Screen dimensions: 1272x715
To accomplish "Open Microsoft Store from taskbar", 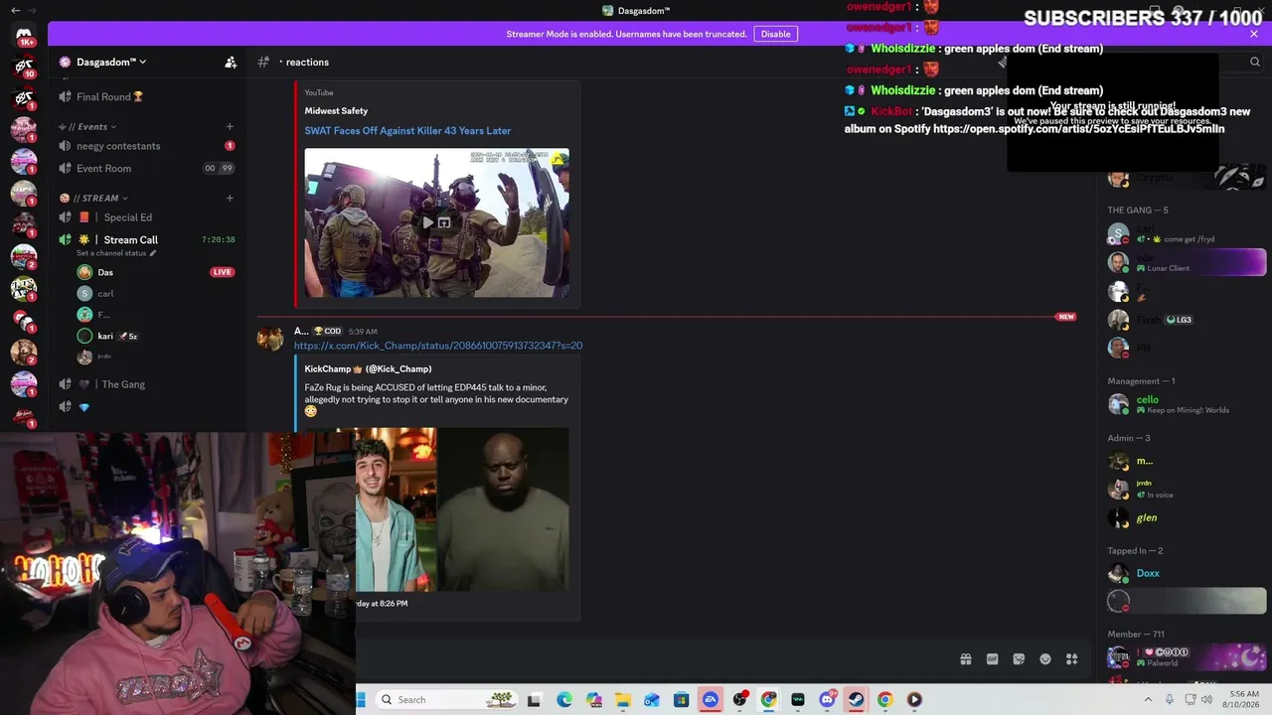I will click(x=681, y=700).
